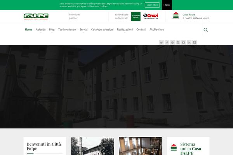Expand the Blog menu

(52, 29)
